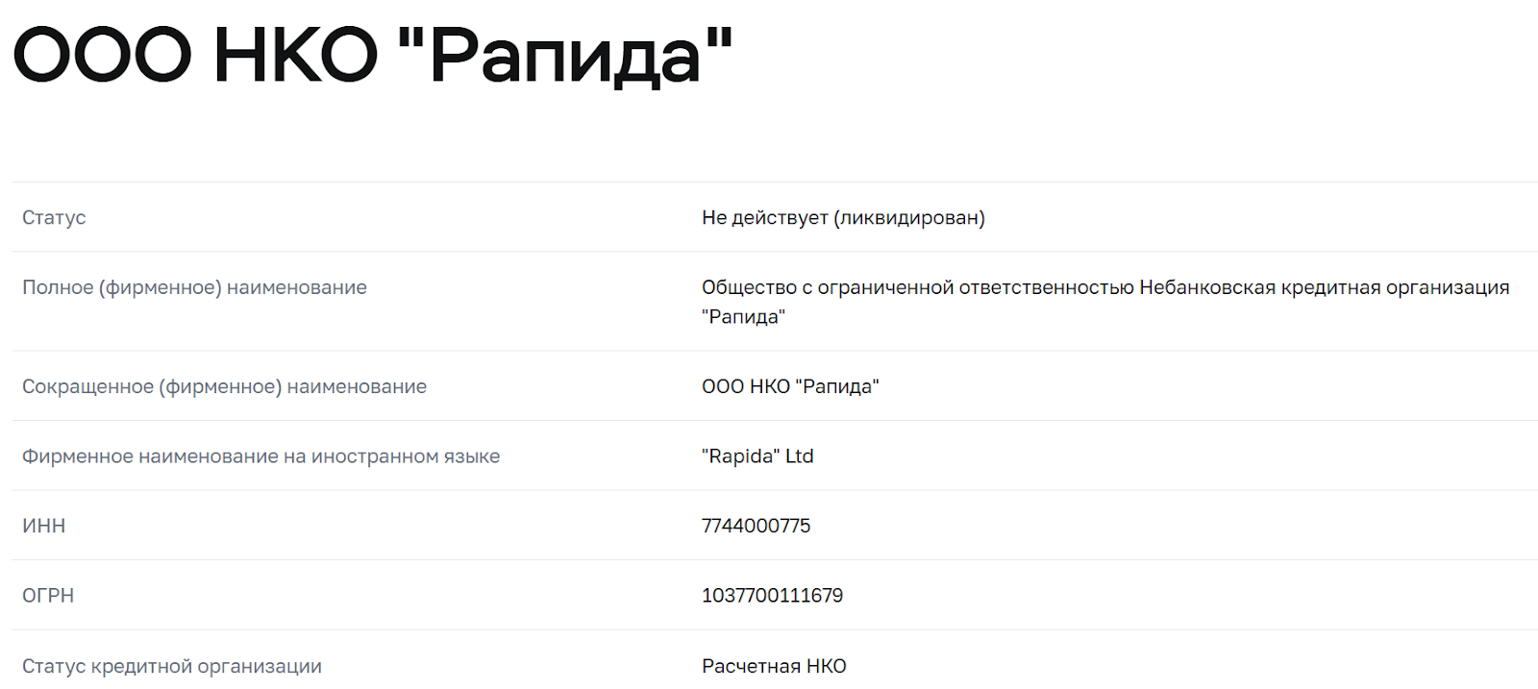Select the short name value ООО НКО "Рапида"
Viewport: 1538px width, 689px height.
(790, 386)
